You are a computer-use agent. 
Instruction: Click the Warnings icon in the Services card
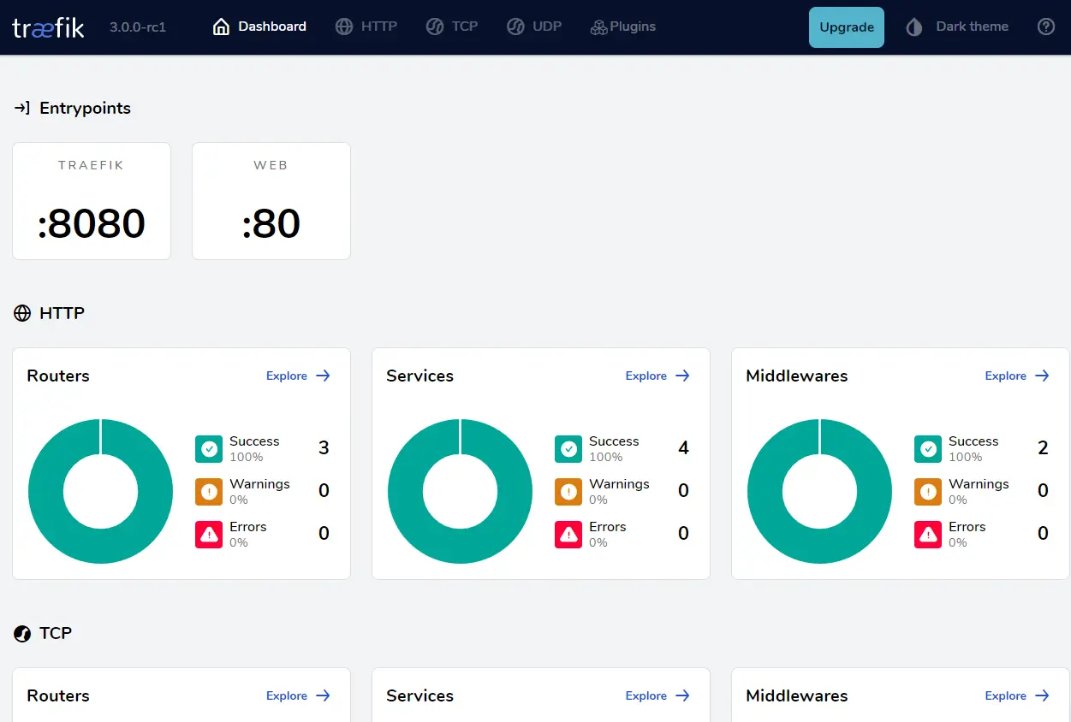tap(568, 491)
